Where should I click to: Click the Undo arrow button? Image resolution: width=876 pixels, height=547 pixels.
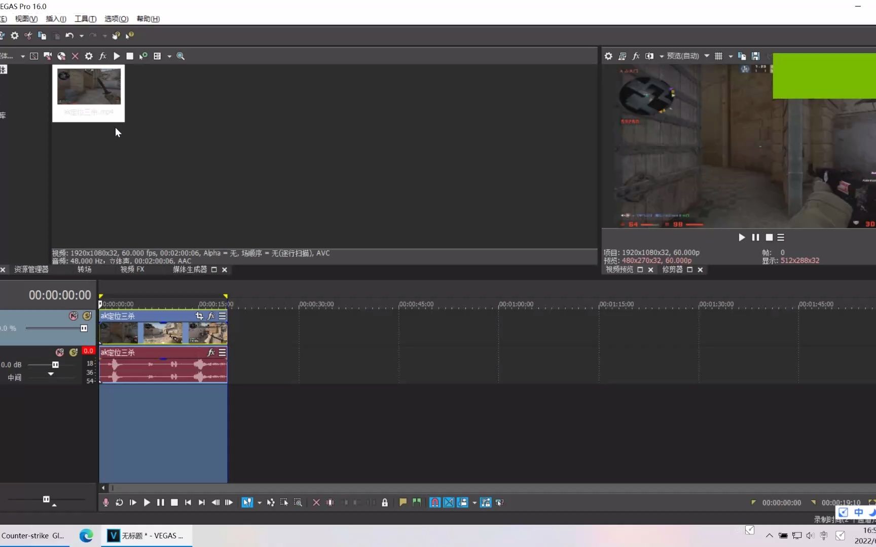pyautogui.click(x=69, y=35)
